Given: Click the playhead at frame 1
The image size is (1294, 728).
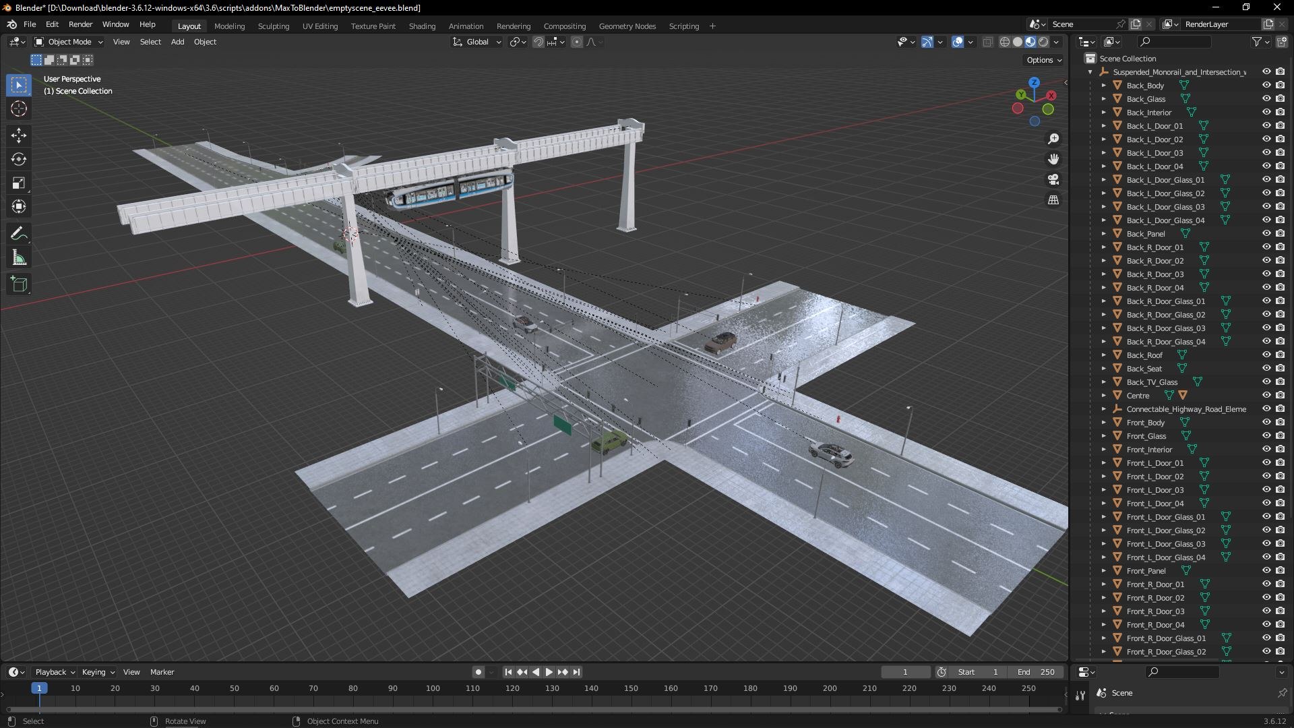Looking at the screenshot, I should 39,688.
